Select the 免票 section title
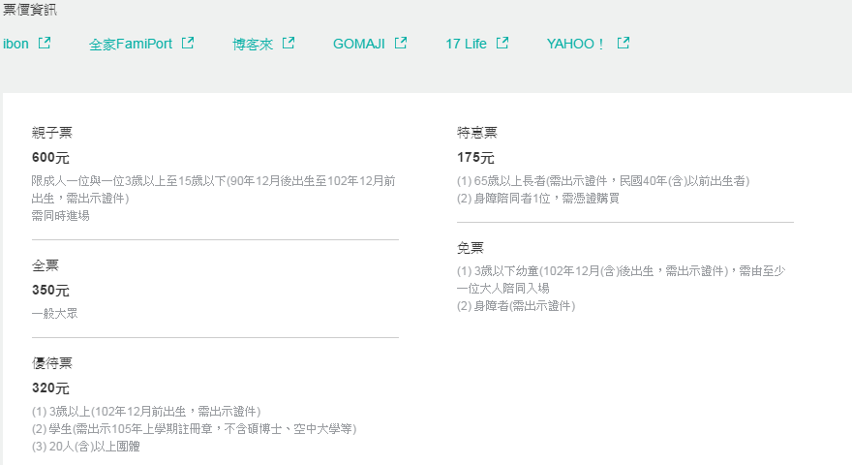 (x=471, y=248)
